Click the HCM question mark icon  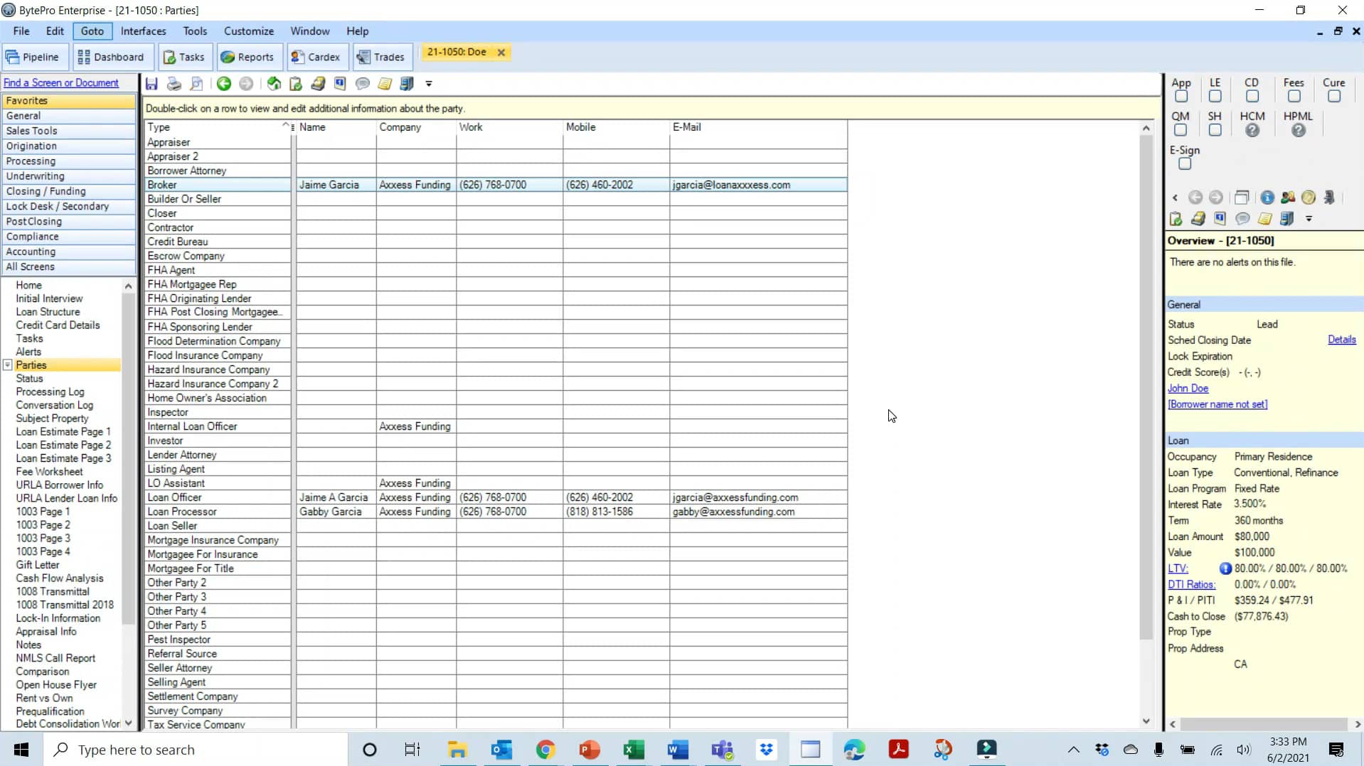tap(1252, 131)
